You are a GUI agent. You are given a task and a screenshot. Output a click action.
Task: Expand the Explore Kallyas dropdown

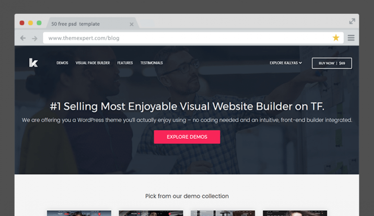tap(286, 63)
